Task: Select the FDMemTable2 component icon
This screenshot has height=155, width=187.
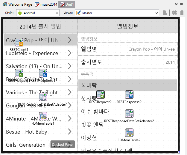Action: (129, 133)
